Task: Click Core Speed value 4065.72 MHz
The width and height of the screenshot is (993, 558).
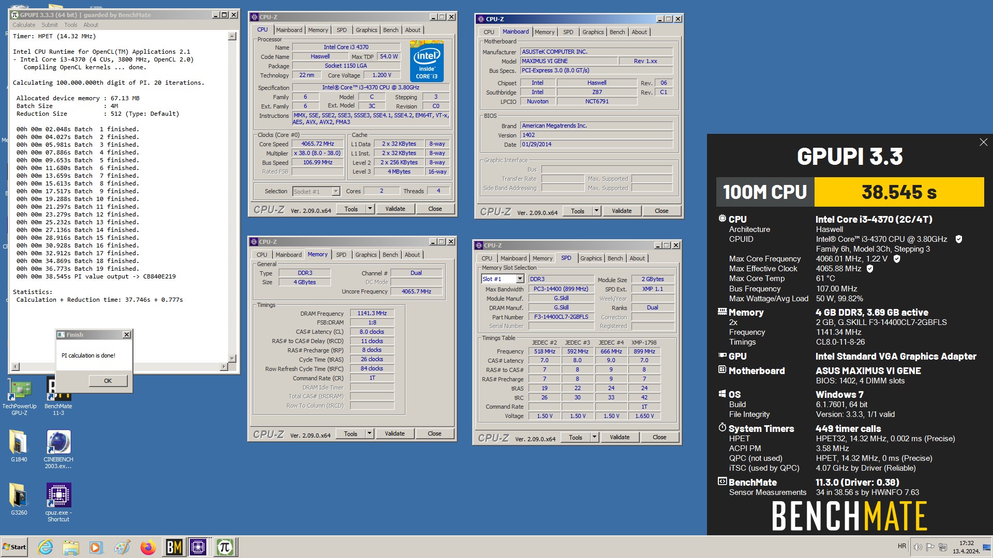Action: click(318, 144)
